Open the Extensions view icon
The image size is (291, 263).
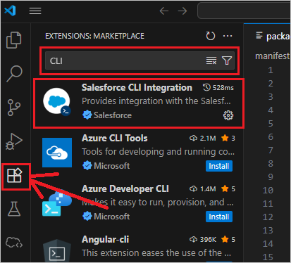point(15,175)
